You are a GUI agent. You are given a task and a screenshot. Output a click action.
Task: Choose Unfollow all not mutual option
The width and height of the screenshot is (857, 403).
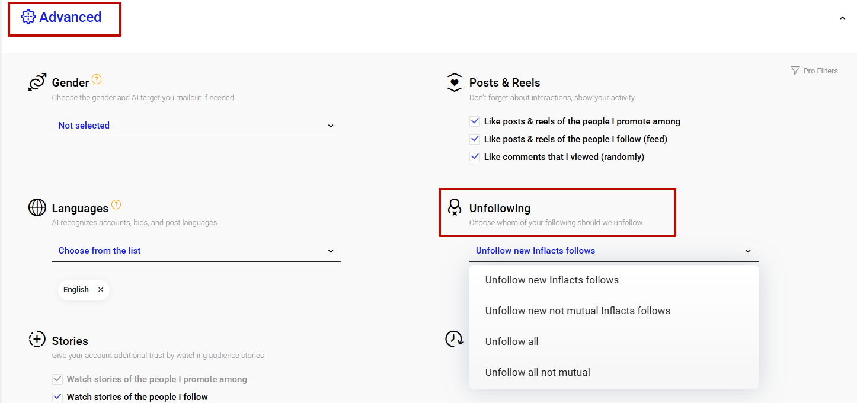538,372
